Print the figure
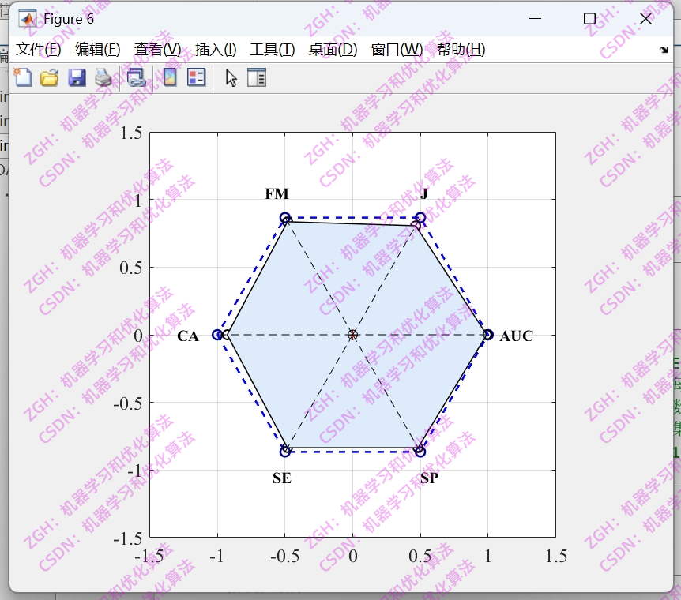The image size is (681, 600). pos(103,77)
